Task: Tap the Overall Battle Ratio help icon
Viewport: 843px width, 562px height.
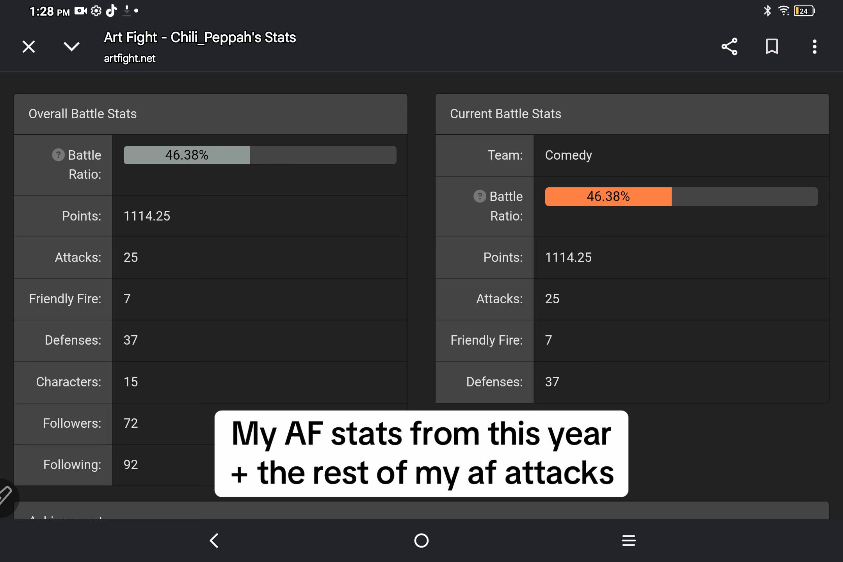Action: click(x=58, y=155)
